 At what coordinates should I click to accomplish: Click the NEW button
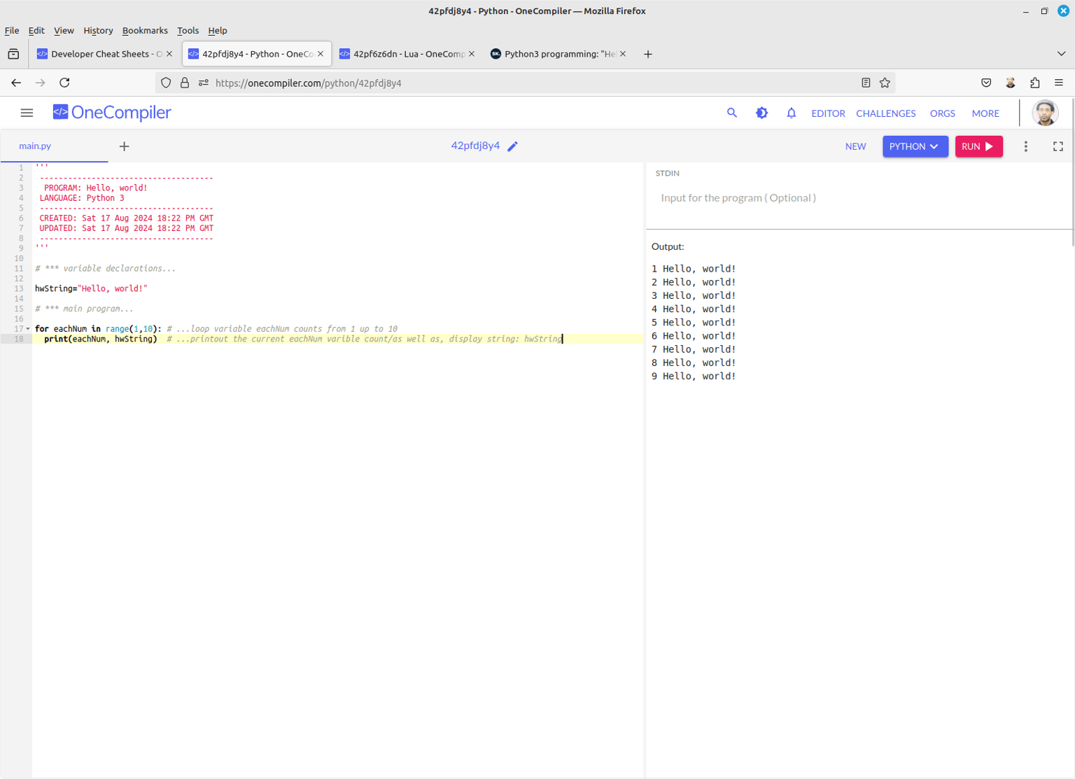point(855,146)
